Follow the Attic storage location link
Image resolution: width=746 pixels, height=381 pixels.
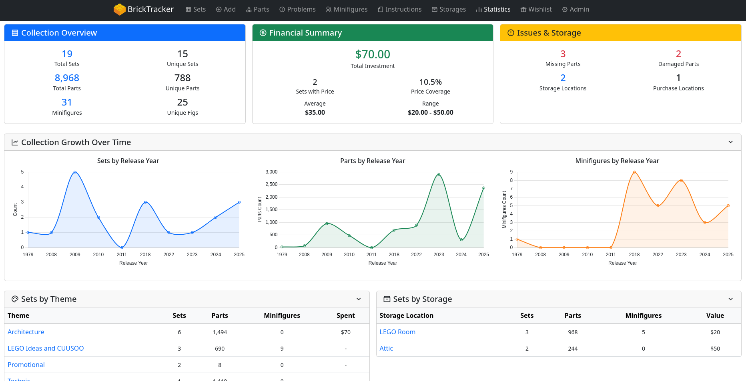point(386,348)
